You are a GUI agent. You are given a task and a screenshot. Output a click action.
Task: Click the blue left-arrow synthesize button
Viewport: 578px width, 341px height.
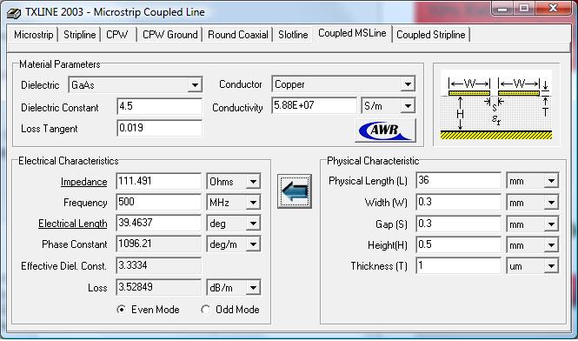[x=294, y=191]
